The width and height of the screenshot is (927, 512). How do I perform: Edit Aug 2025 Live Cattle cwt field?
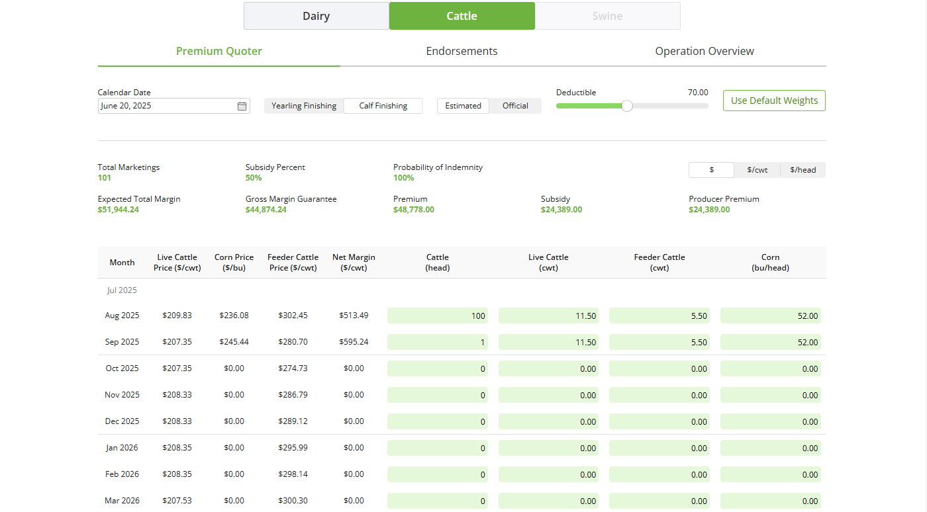[x=549, y=316]
